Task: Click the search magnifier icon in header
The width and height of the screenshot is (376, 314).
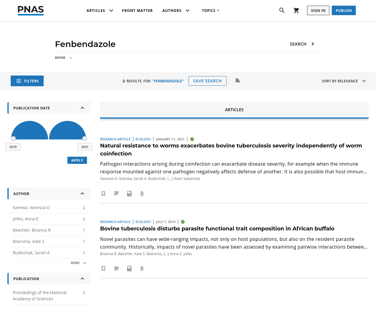Action: tap(282, 10)
